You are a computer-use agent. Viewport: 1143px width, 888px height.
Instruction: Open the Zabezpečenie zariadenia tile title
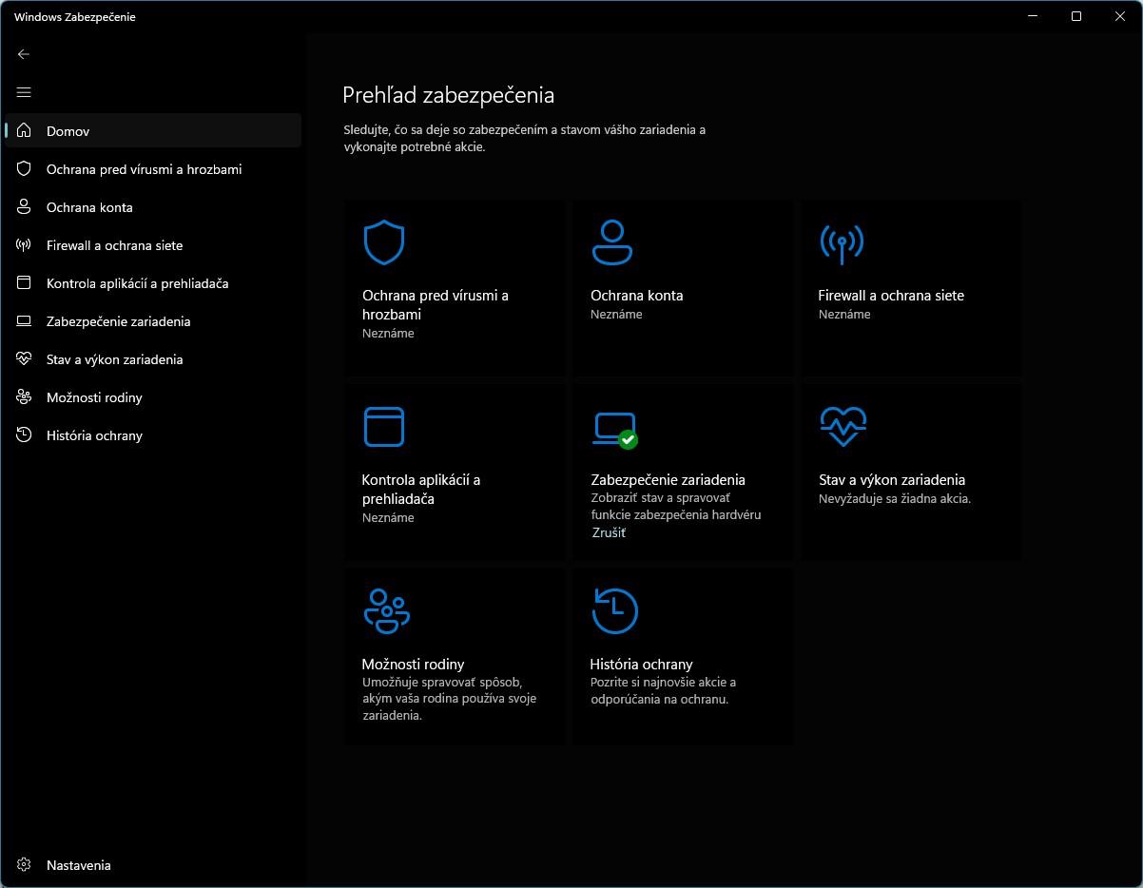[668, 480]
